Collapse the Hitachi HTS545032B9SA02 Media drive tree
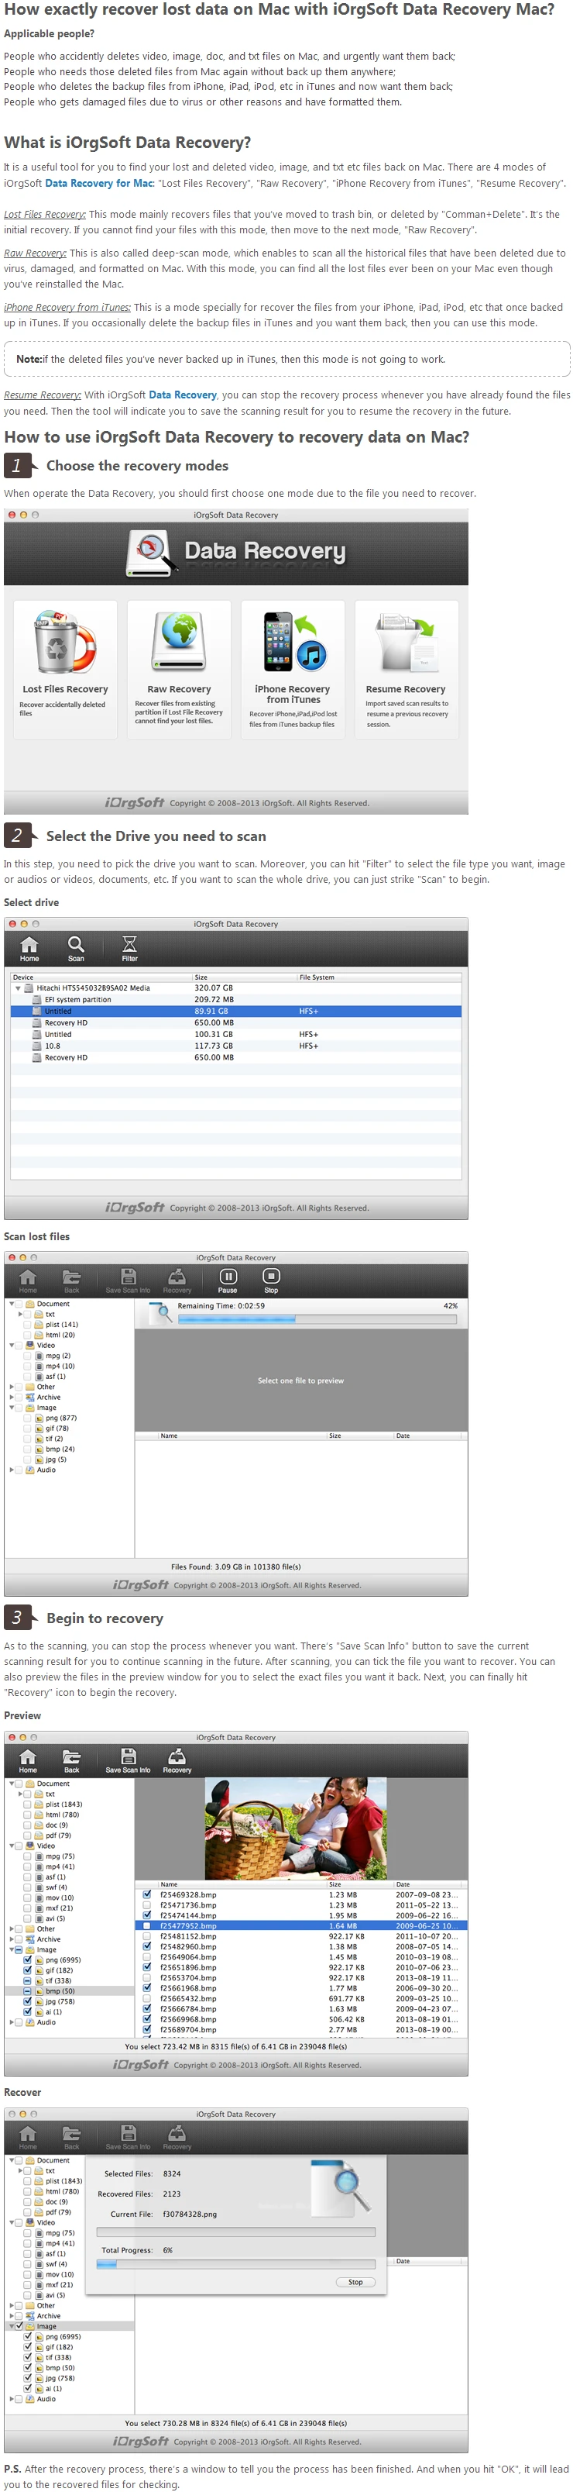The image size is (573, 2492). point(17,989)
